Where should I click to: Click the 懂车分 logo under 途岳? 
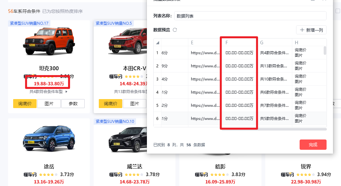point(30,174)
